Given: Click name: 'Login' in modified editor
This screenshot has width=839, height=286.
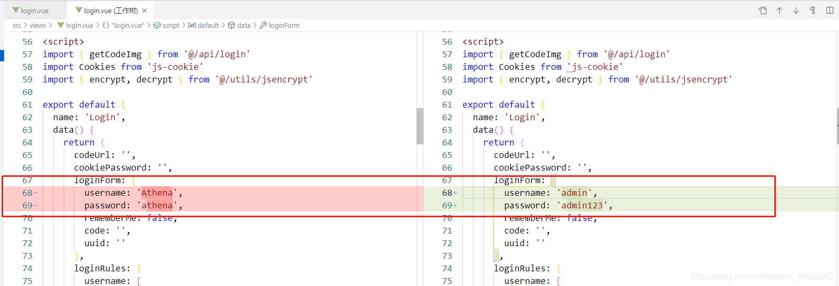Looking at the screenshot, I should pos(509,117).
